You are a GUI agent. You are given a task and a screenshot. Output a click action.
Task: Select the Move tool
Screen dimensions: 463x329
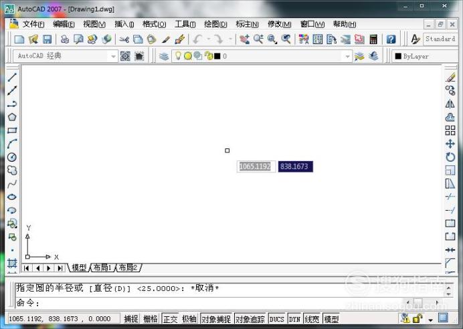[450, 144]
